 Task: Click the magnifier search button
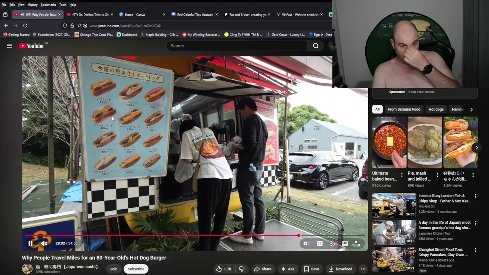click(x=316, y=46)
